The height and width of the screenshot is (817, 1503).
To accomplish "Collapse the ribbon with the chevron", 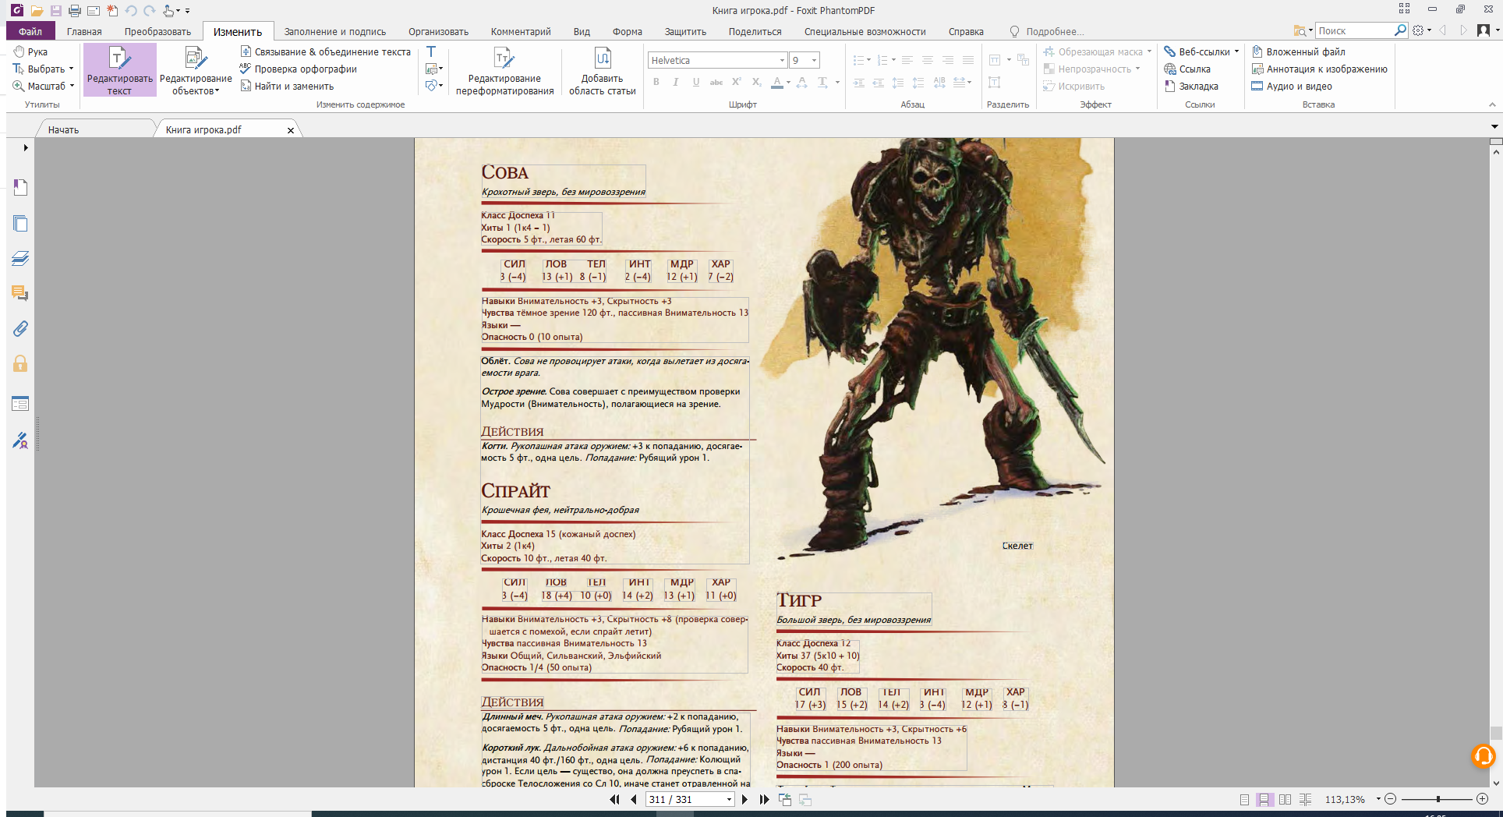I will click(x=1492, y=104).
